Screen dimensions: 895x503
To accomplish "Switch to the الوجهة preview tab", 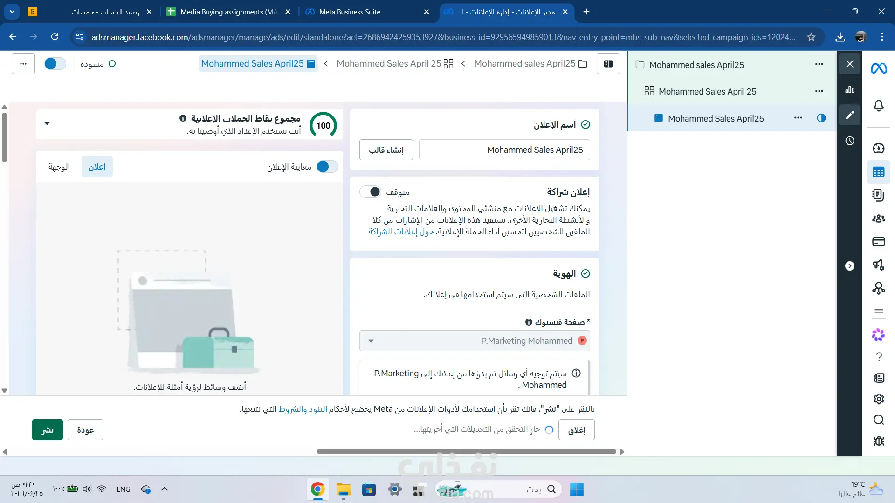I will point(59,167).
